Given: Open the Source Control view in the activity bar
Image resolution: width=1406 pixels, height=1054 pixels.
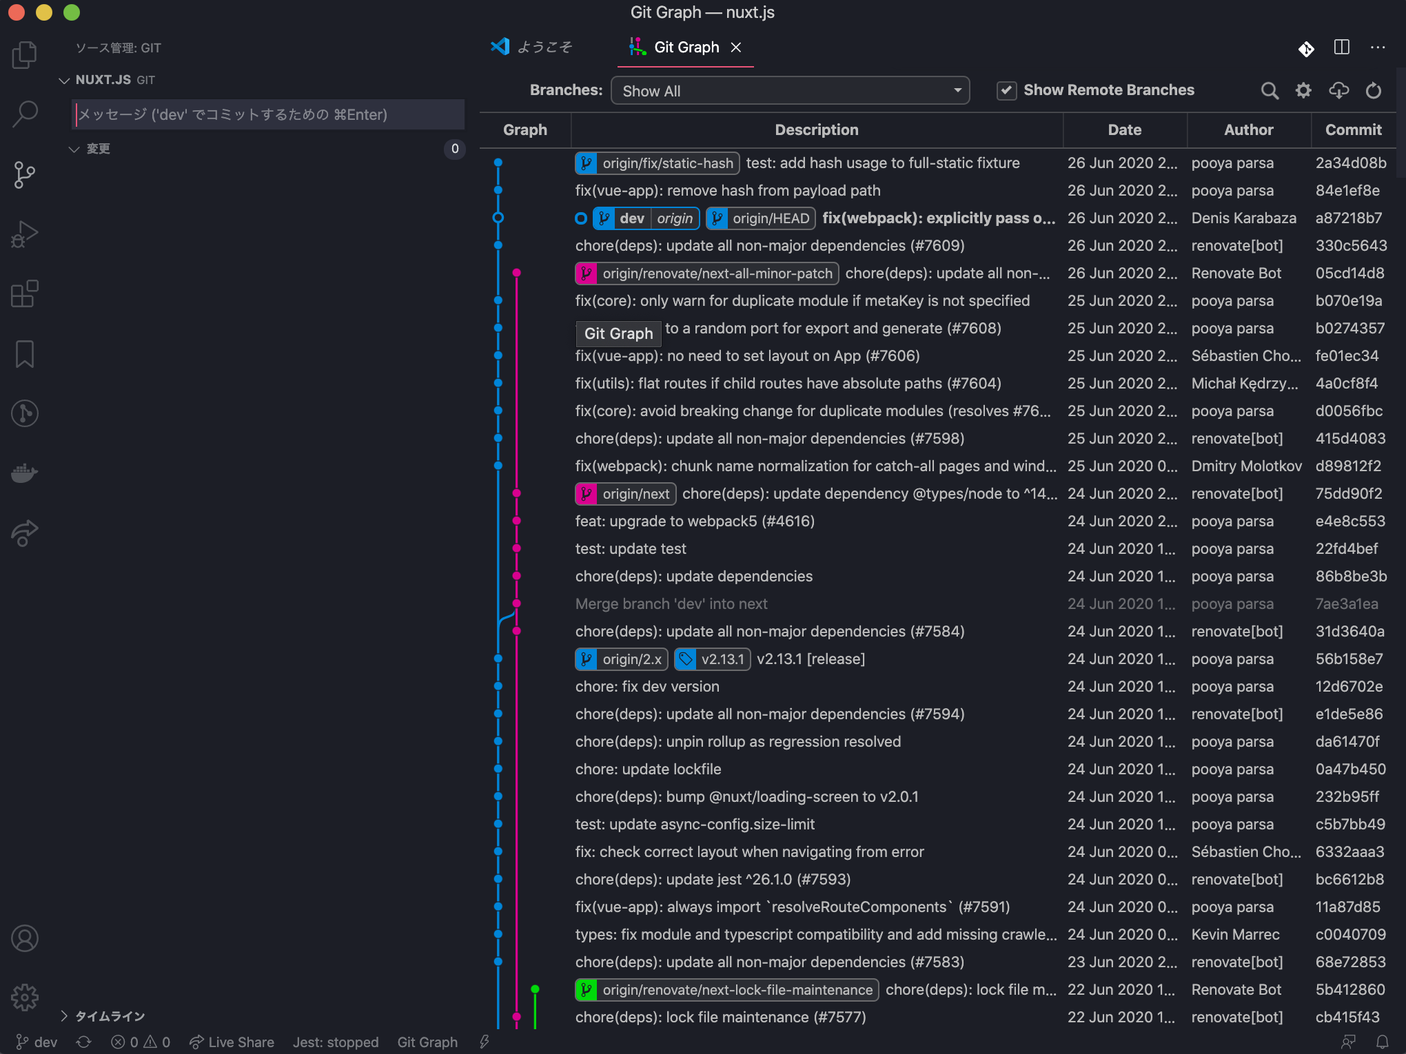Looking at the screenshot, I should tap(25, 174).
